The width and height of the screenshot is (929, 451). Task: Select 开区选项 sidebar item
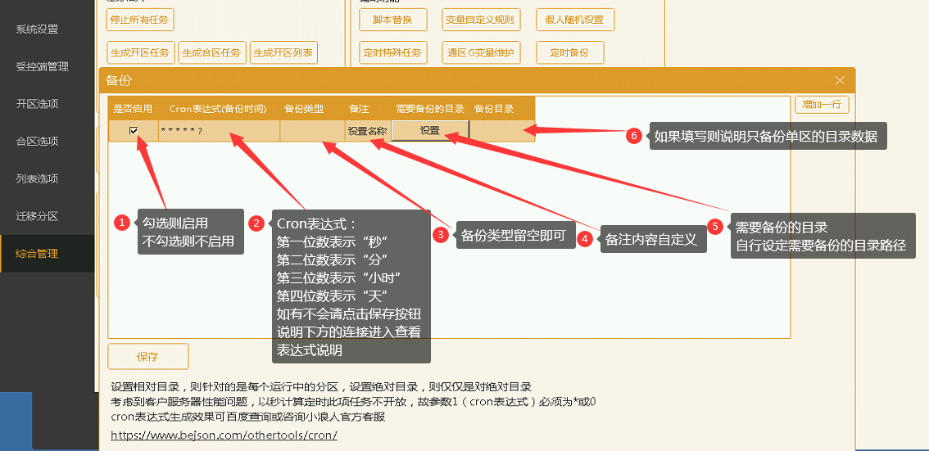click(38, 104)
